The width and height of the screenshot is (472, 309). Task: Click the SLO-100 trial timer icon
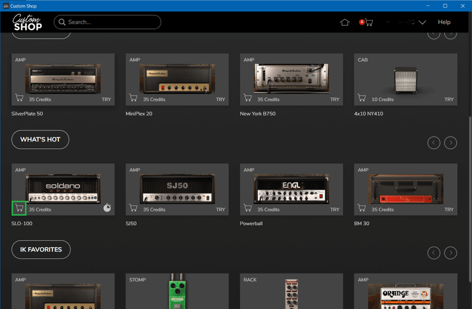pyautogui.click(x=107, y=208)
